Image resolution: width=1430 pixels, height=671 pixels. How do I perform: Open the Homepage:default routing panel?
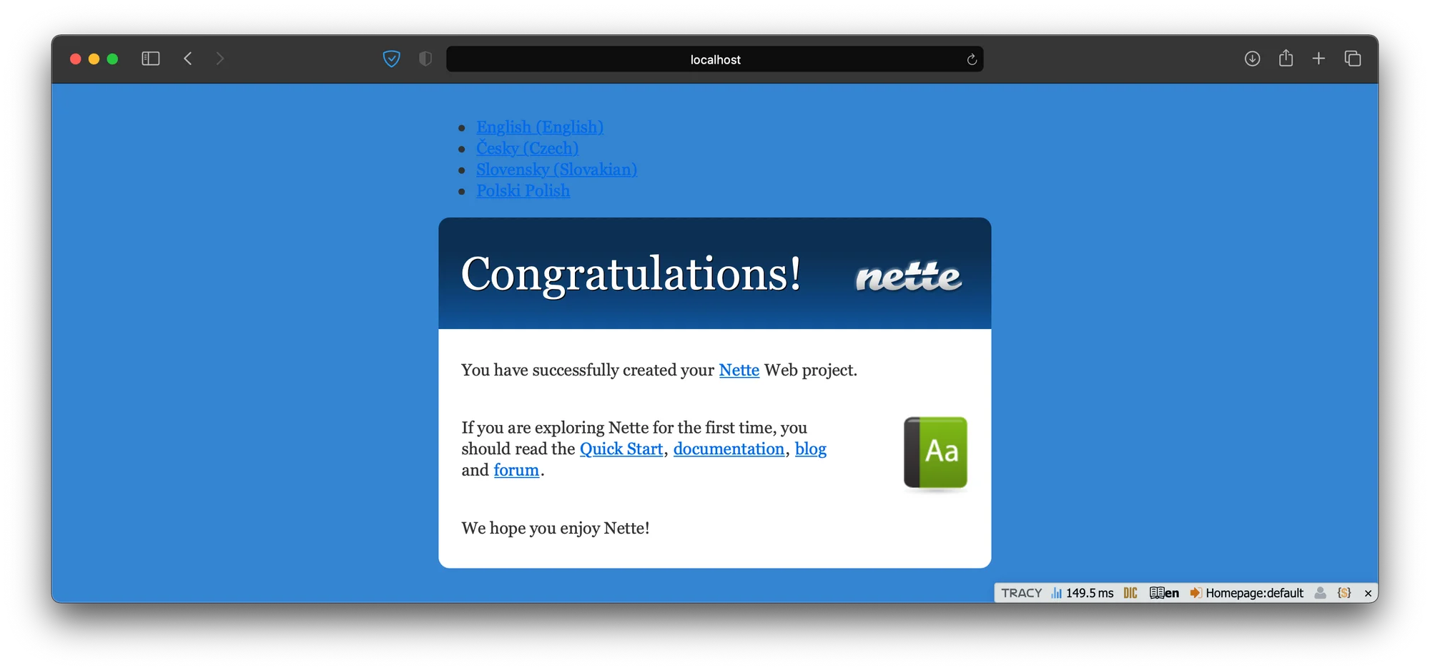[x=1247, y=593]
